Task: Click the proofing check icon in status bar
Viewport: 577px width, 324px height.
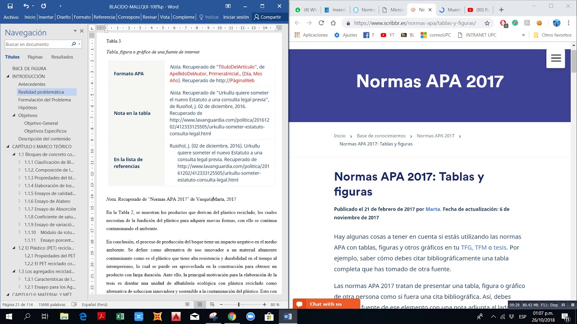Action: (74, 305)
